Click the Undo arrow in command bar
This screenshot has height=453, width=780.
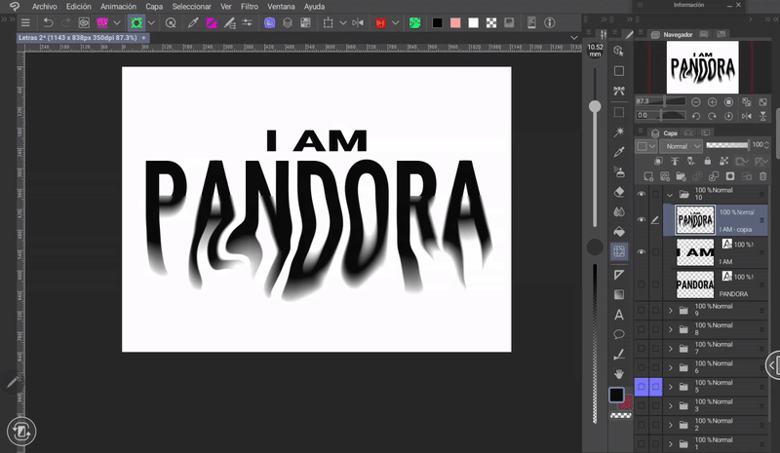point(48,22)
